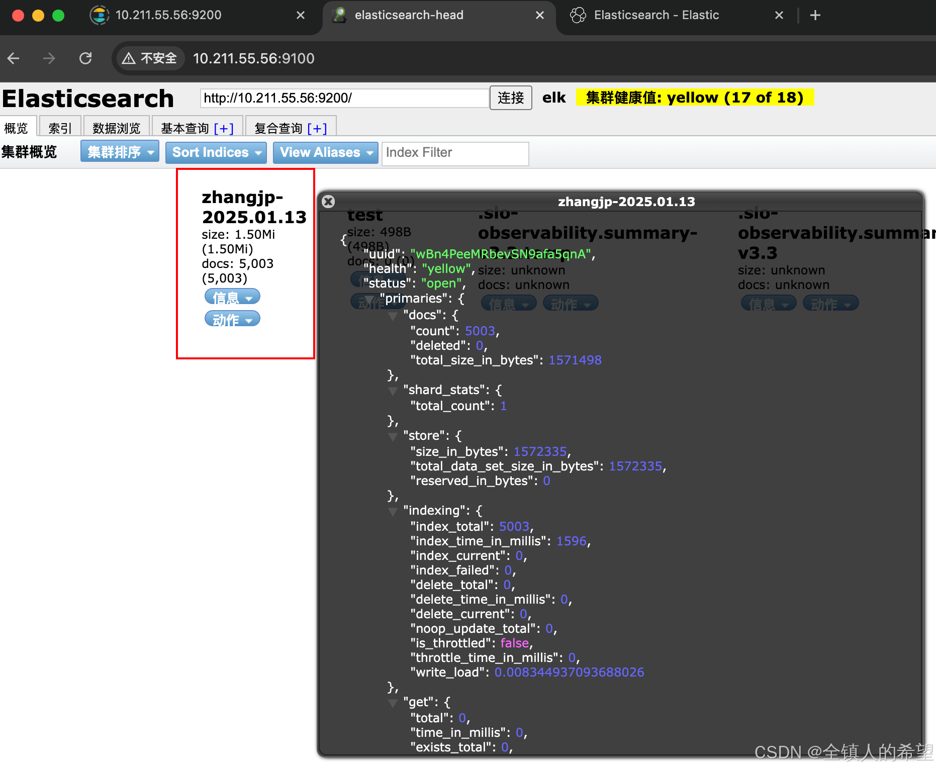
Task: Collapse the "primaries" JSON node
Action: (370, 300)
